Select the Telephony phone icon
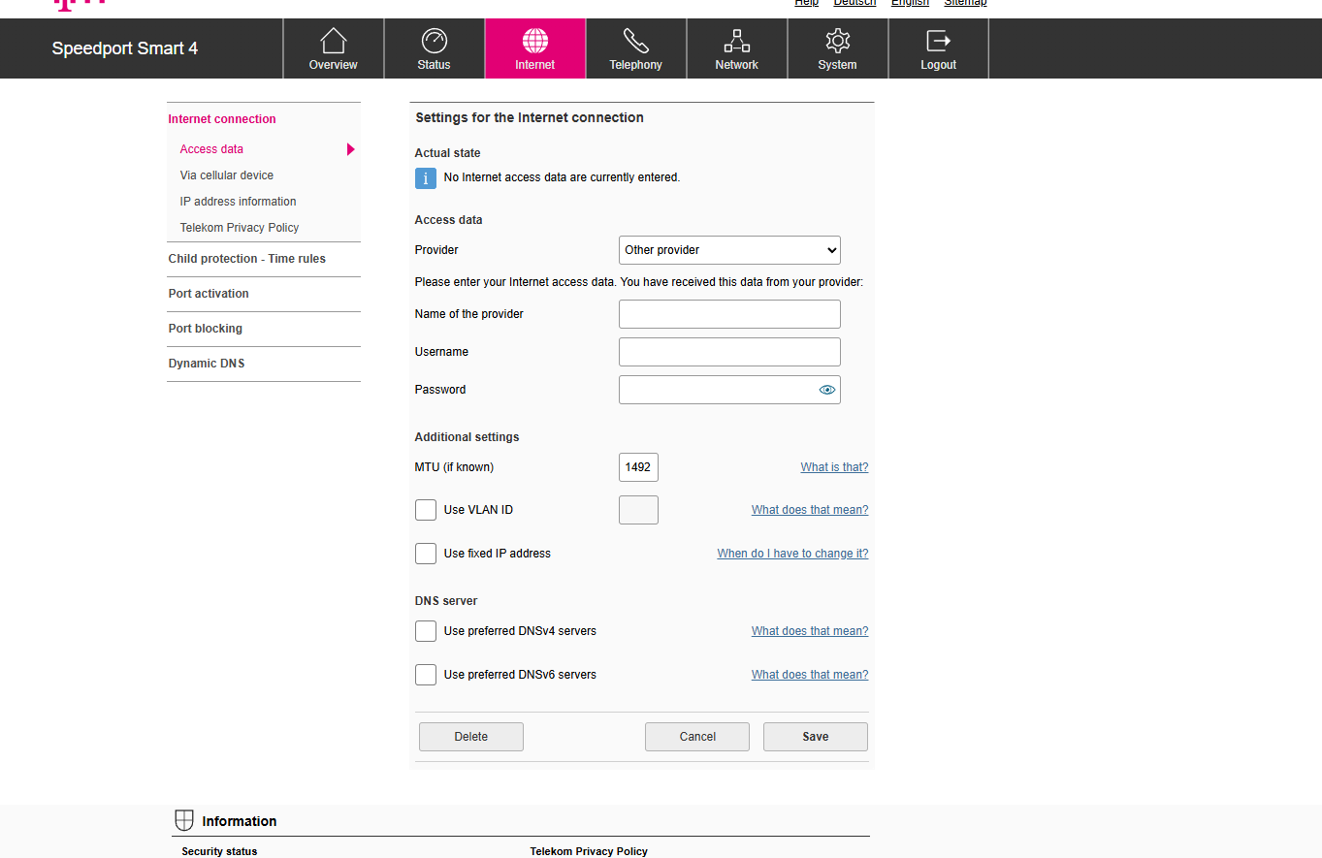Viewport: 1322px width, 858px height. pos(635,41)
